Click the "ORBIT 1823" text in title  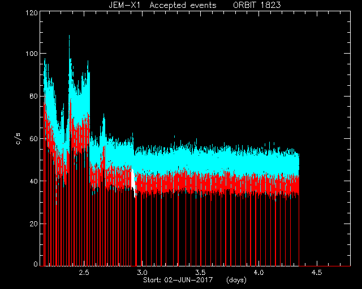point(257,5)
